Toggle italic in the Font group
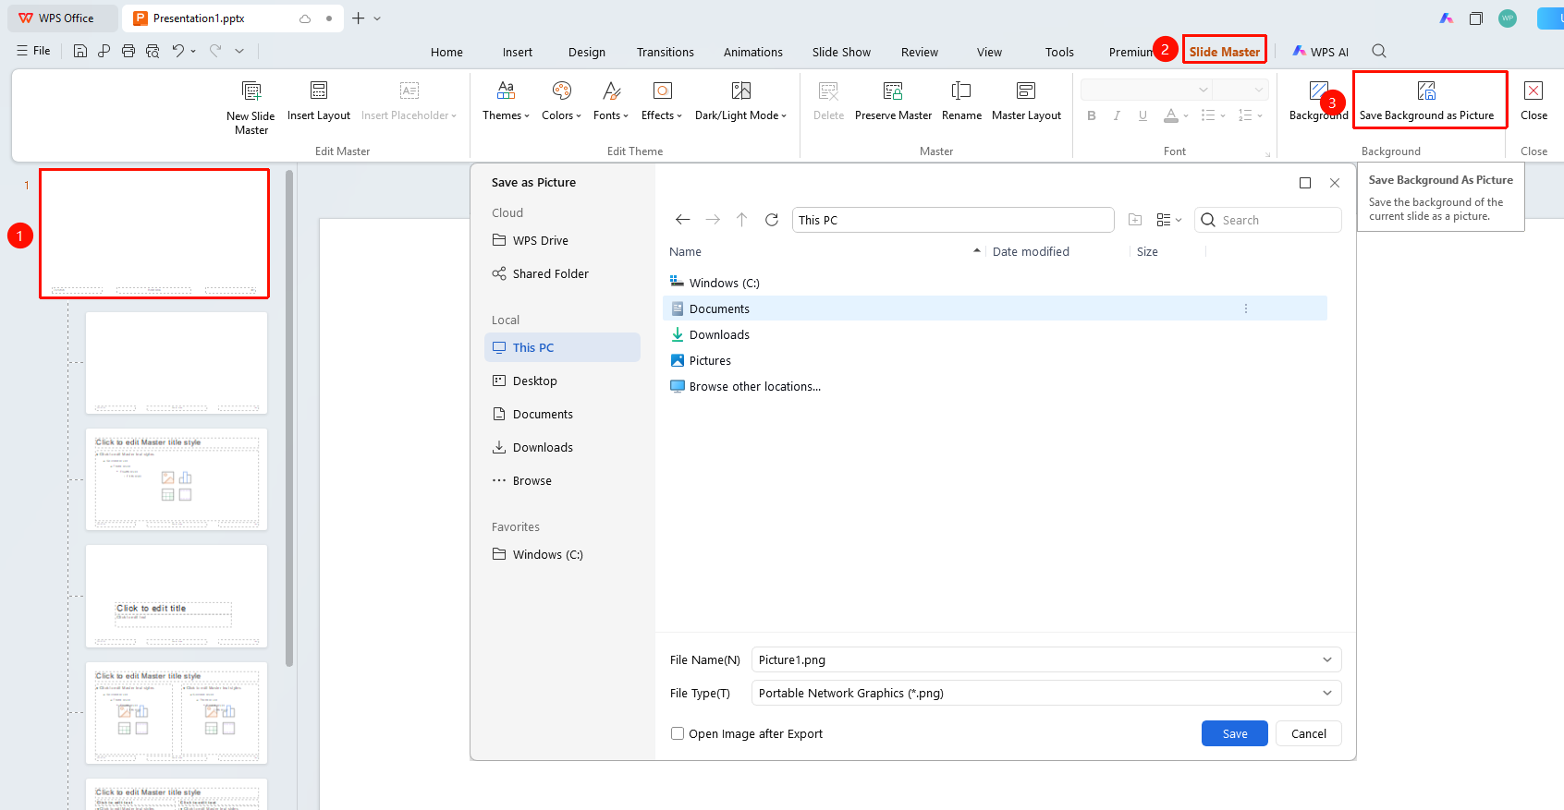This screenshot has height=810, width=1564. pyautogui.click(x=1117, y=115)
